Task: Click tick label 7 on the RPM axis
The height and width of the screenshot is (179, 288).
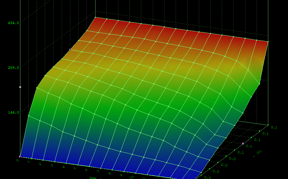Action: point(98,172)
